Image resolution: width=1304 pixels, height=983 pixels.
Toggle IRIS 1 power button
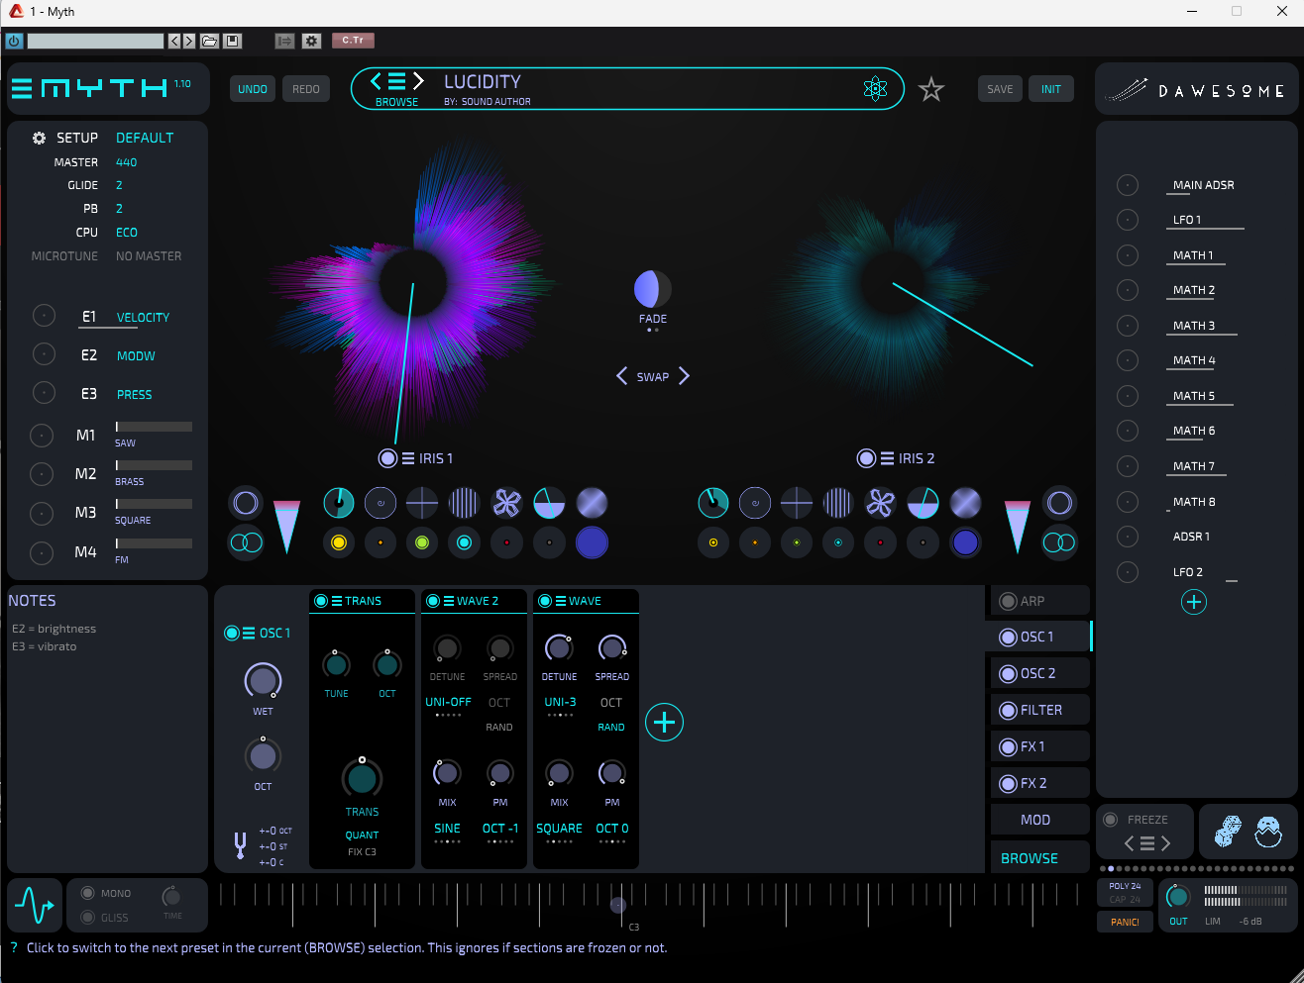point(387,458)
